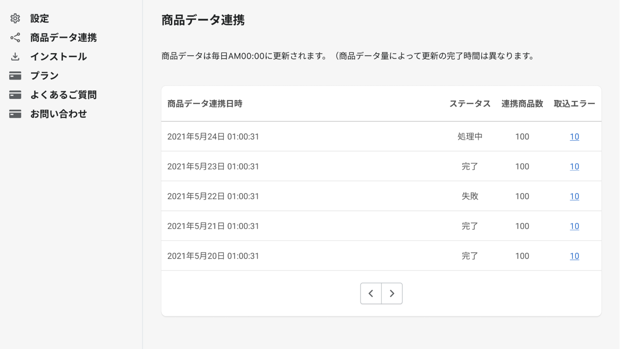Image resolution: width=620 pixels, height=349 pixels.
Task: Open error link for 2021年5月24日 row
Action: [x=575, y=136]
